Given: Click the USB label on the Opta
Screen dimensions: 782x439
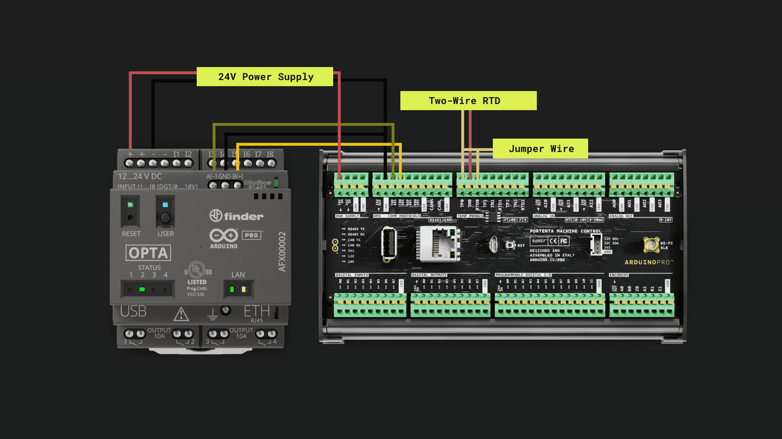Looking at the screenshot, I should [133, 311].
